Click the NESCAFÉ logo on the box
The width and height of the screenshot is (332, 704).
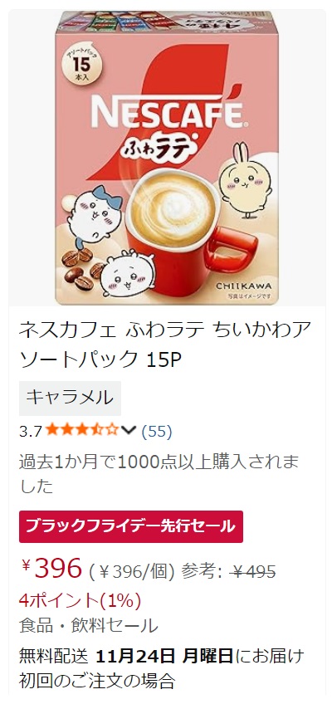pyautogui.click(x=168, y=112)
